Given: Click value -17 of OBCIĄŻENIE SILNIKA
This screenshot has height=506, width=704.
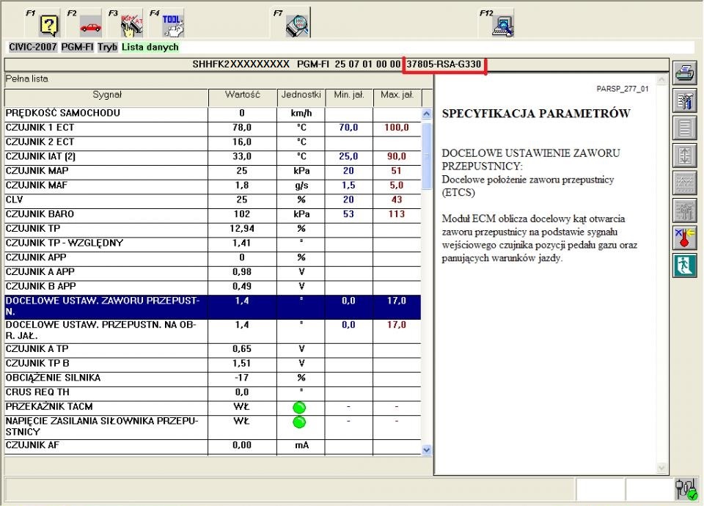Looking at the screenshot, I should [242, 378].
